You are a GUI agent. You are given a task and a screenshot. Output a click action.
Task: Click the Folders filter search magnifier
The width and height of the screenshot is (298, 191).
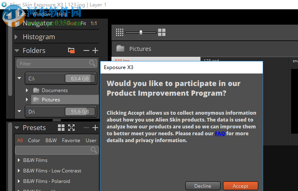click(x=92, y=63)
